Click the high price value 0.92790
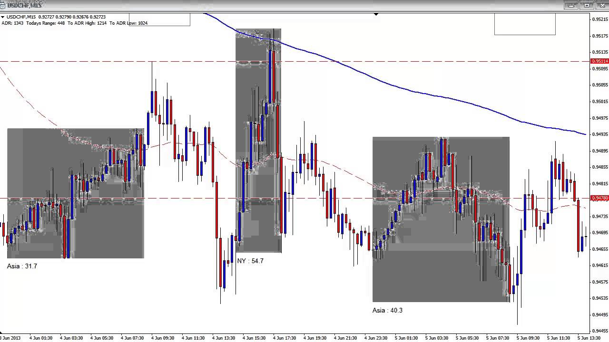The image size is (609, 342). (64, 17)
